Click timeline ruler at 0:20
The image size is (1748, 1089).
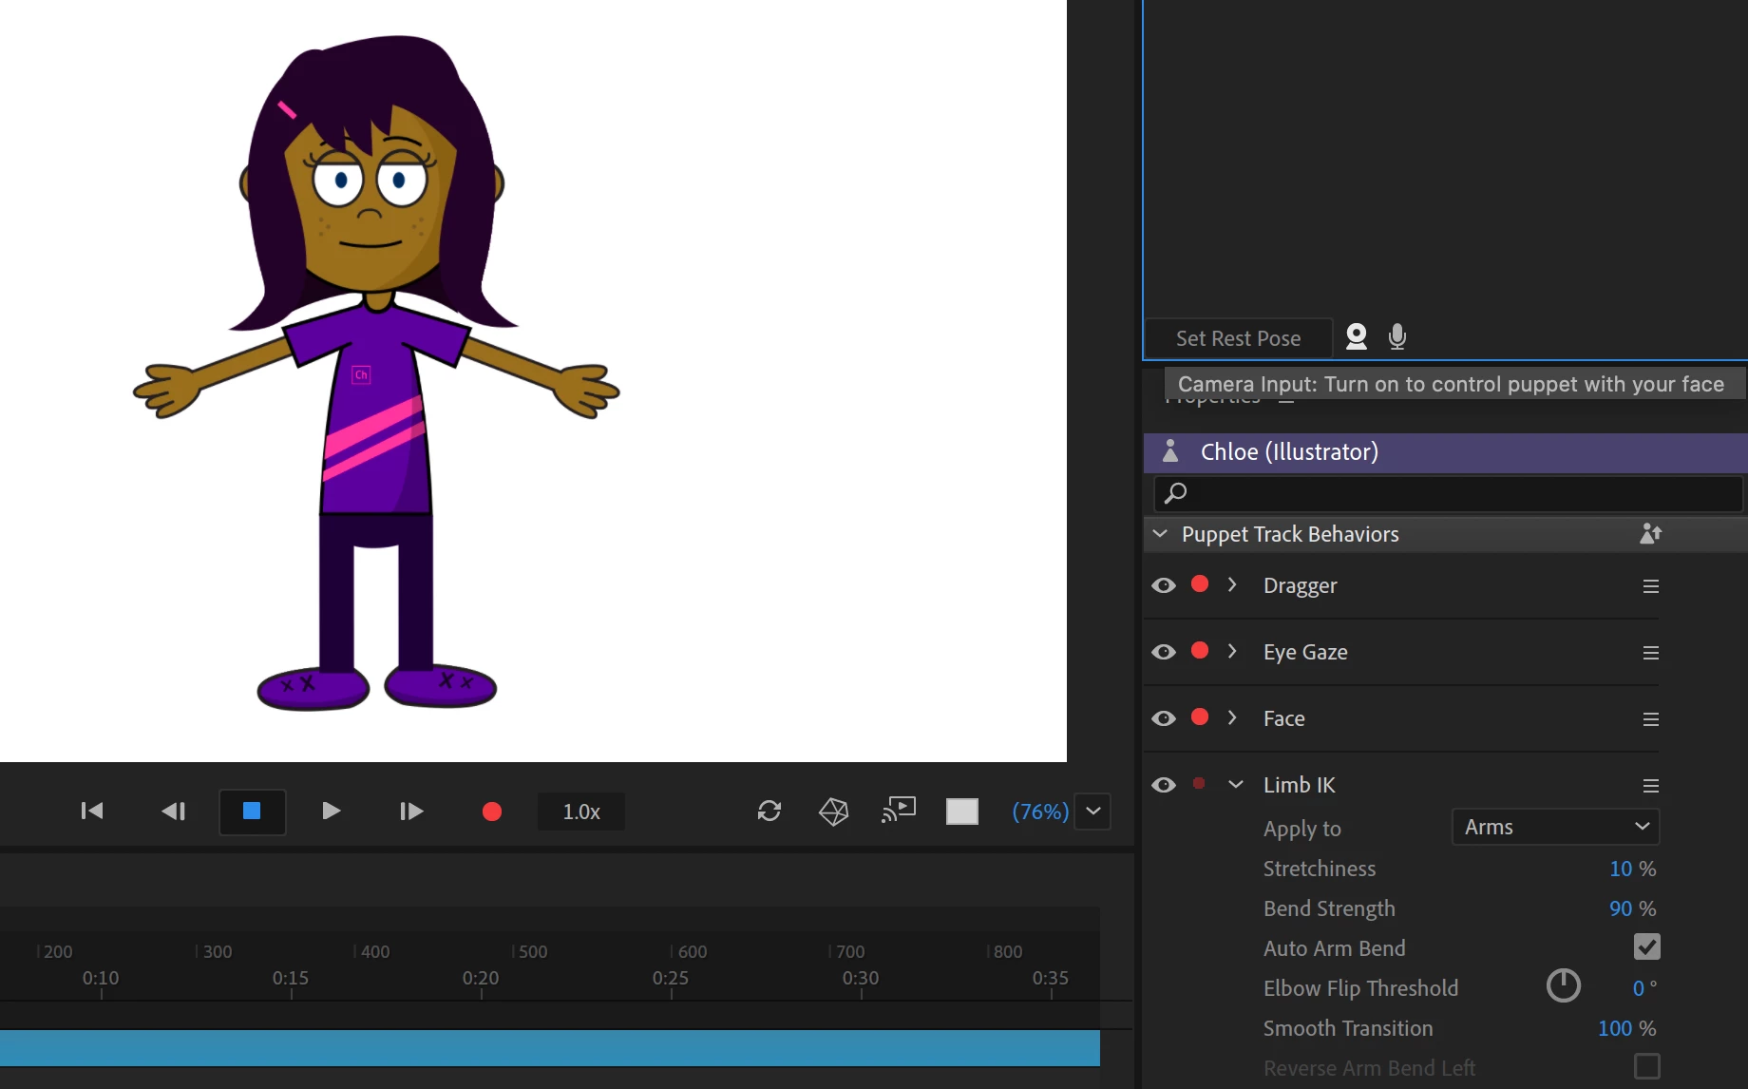click(x=481, y=978)
